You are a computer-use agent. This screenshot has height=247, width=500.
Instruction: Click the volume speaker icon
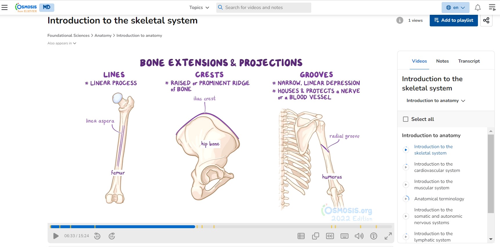tap(359, 236)
